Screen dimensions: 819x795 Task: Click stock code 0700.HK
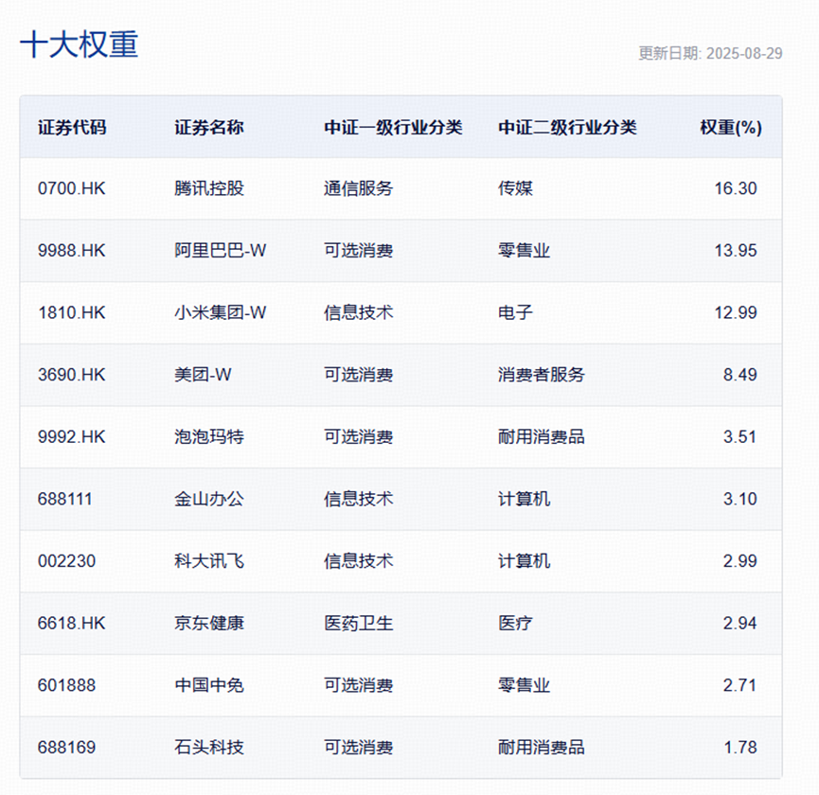72,188
